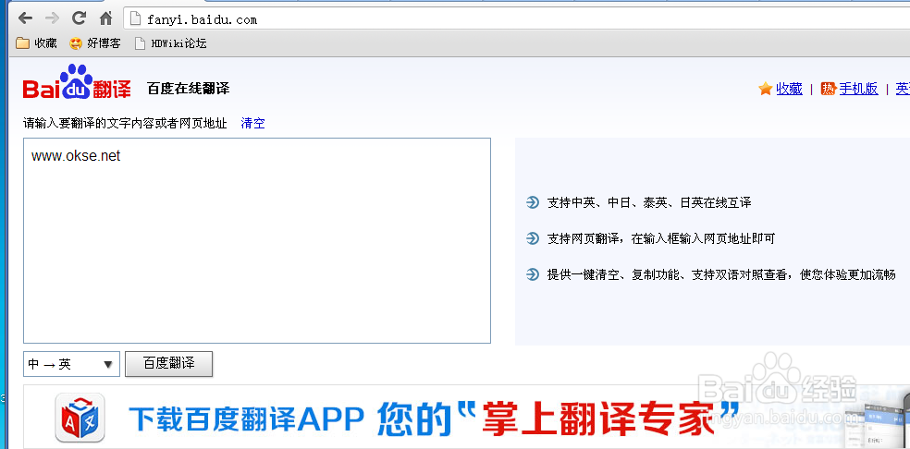Open the 收藏 bookmarks folder in the bookmarks bar
This screenshot has width=910, height=449.
[x=36, y=42]
